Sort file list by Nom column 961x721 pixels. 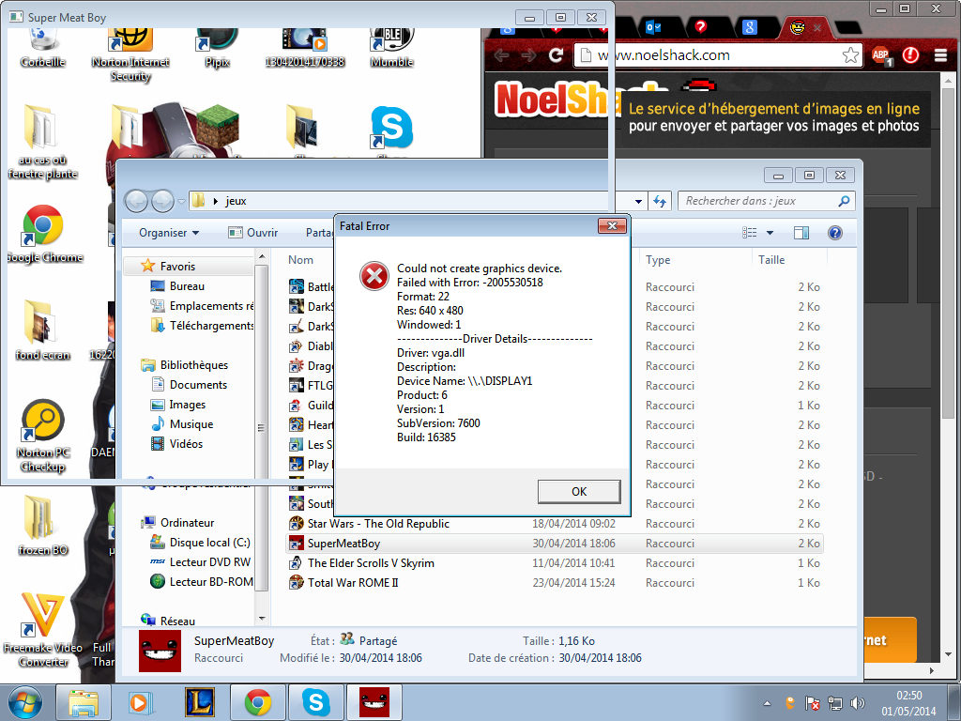[300, 260]
